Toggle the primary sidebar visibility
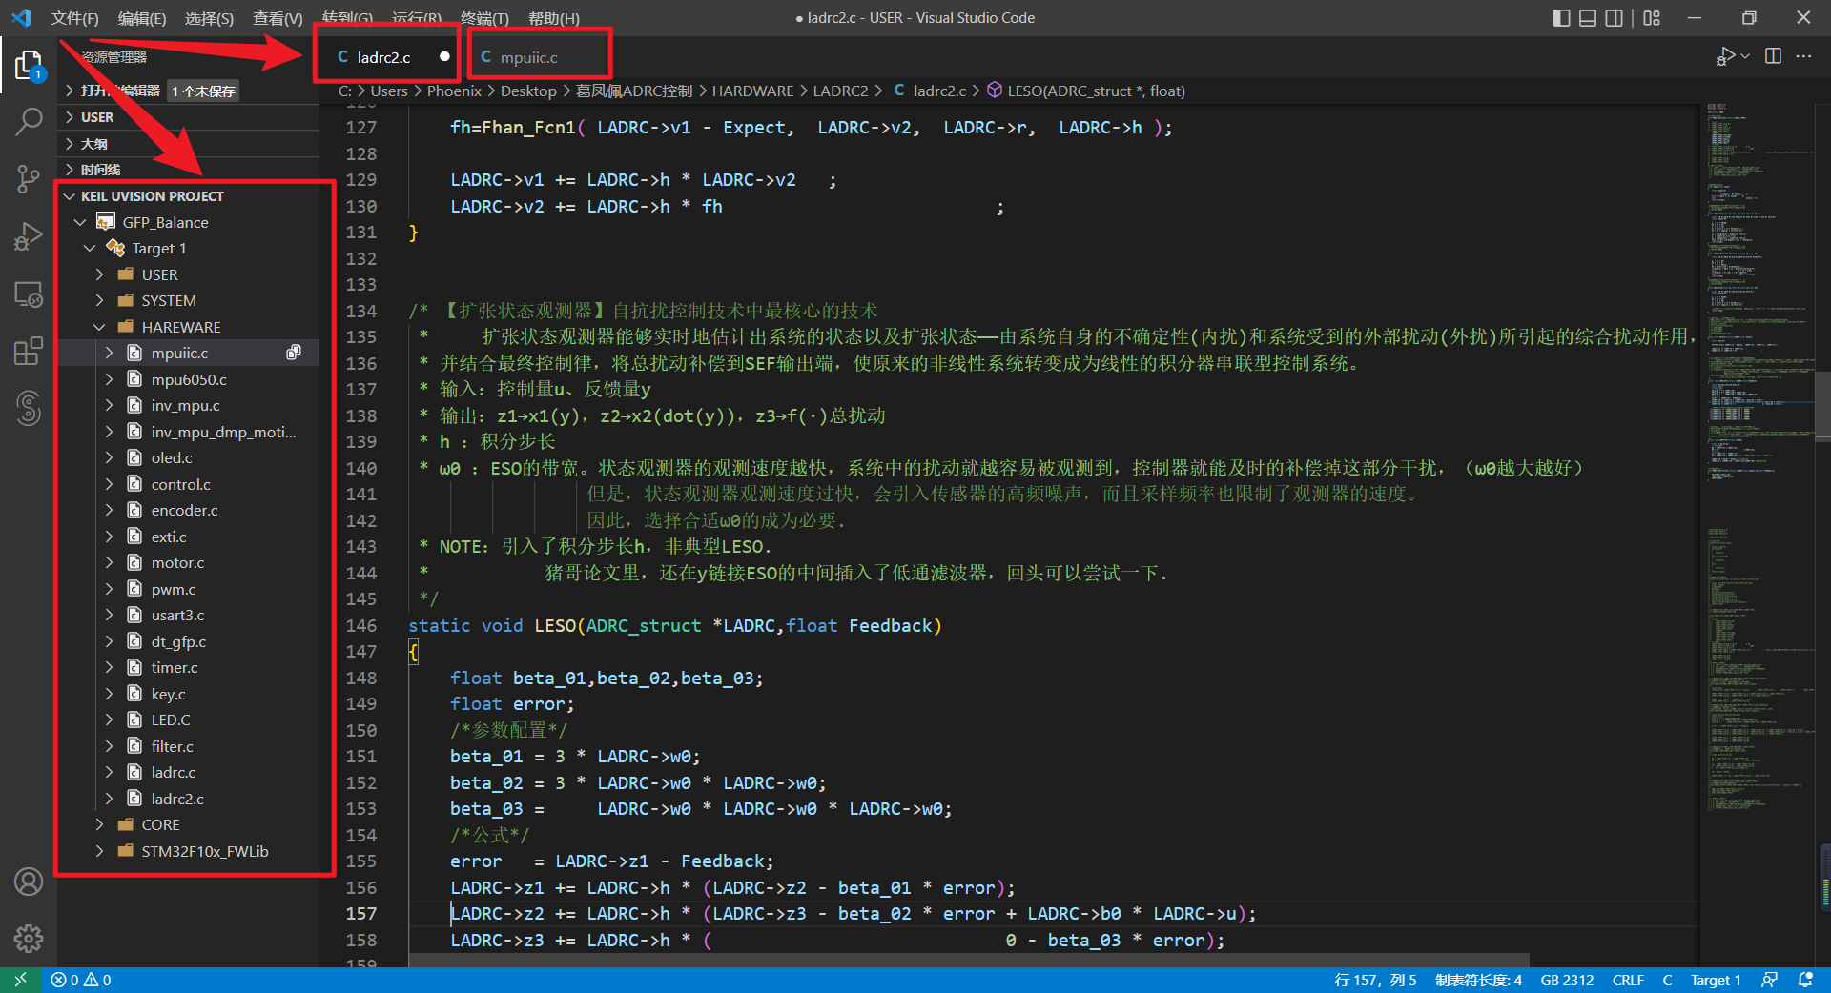 [x=1561, y=17]
